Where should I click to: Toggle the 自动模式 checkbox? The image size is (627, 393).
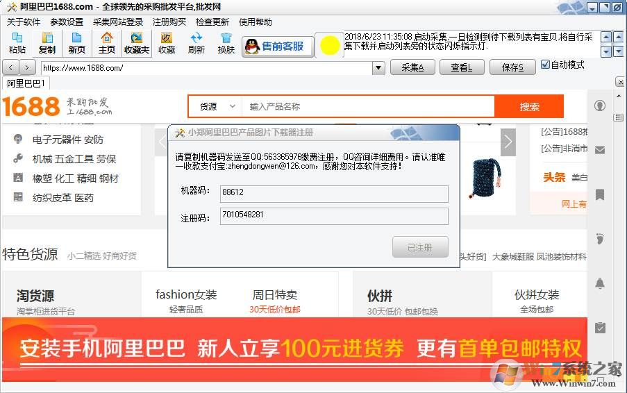(x=546, y=65)
